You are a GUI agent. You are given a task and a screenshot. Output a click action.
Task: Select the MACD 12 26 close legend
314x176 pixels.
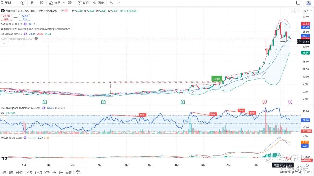coord(11,138)
